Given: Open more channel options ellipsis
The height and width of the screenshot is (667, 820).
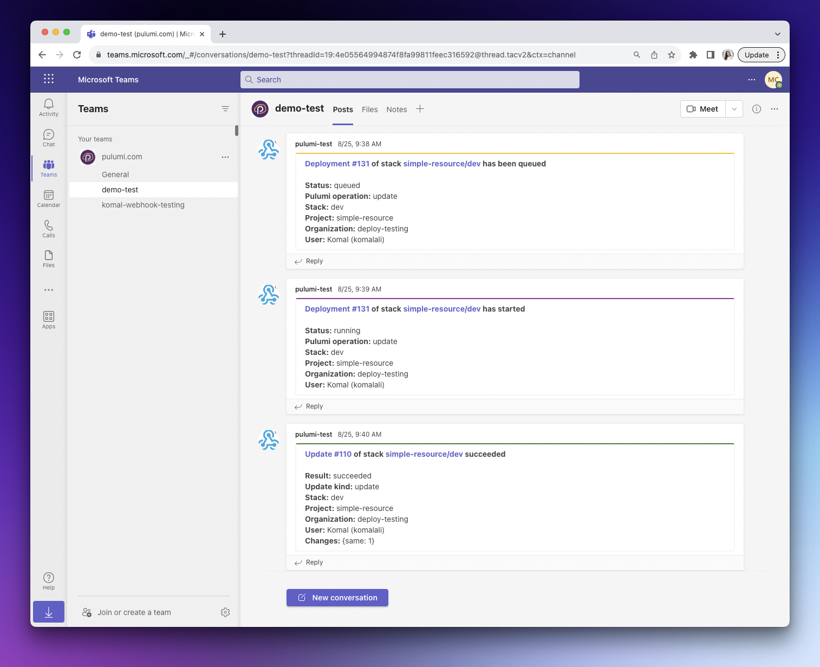Looking at the screenshot, I should 775,109.
